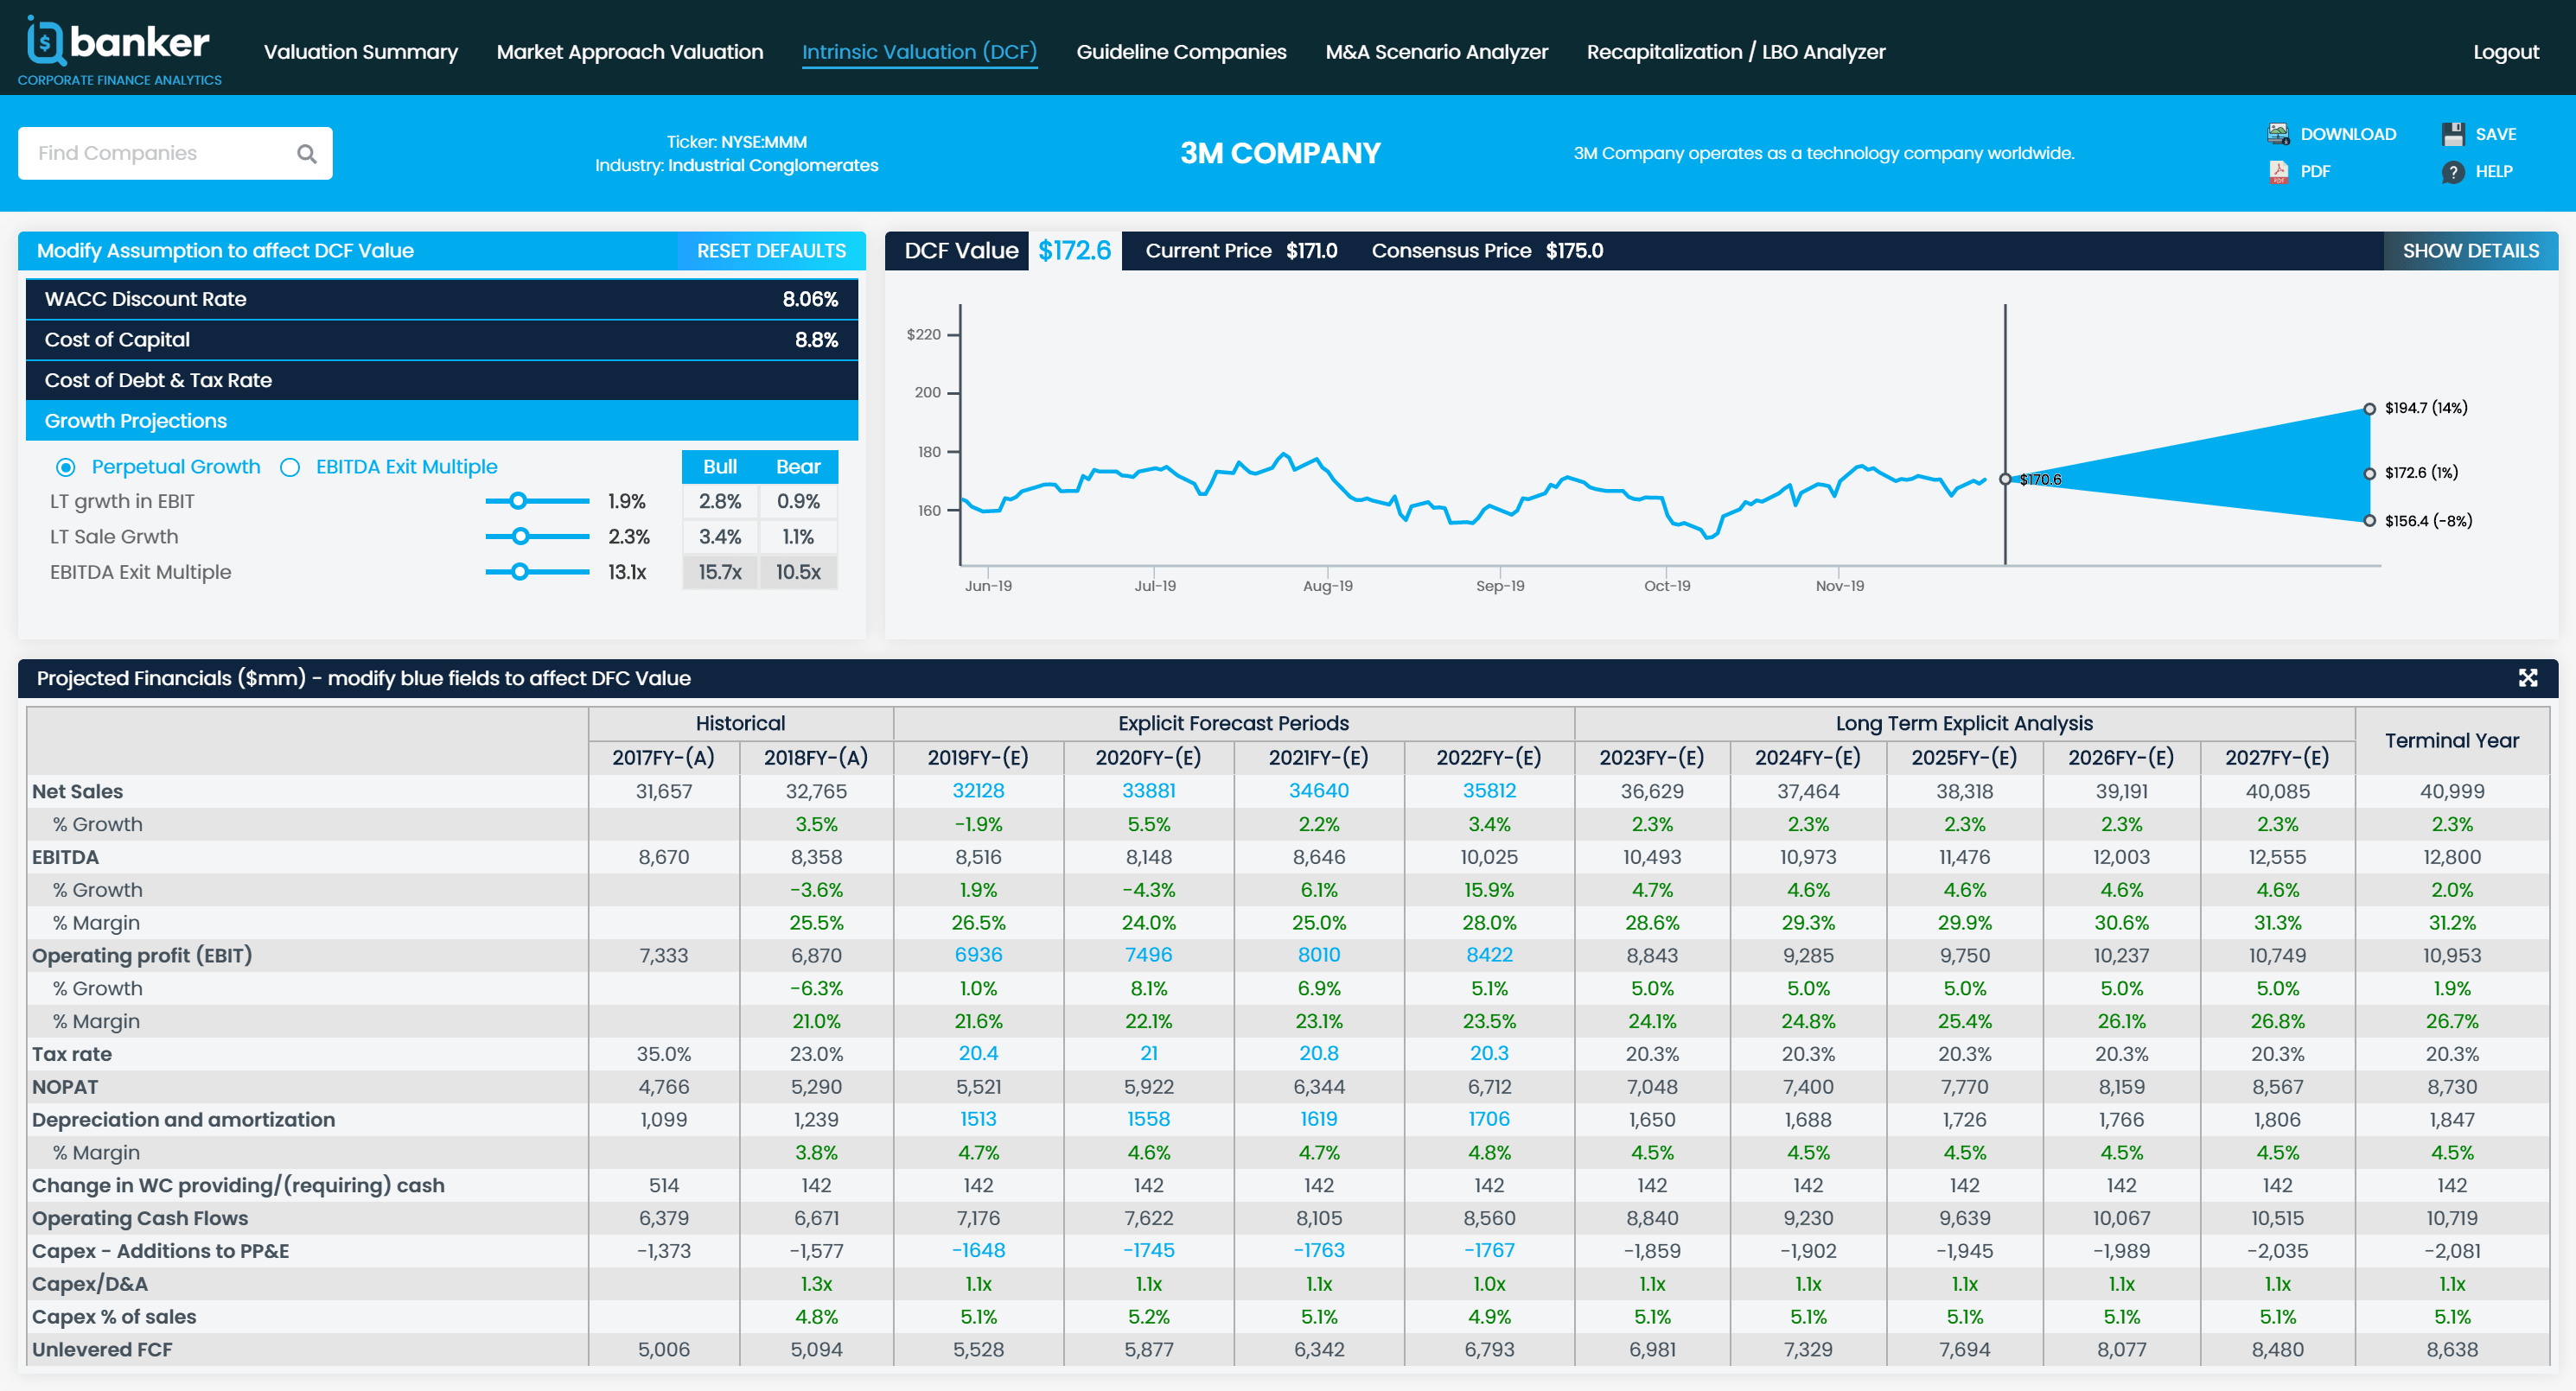The height and width of the screenshot is (1391, 2576).
Task: Select the EBITDA Exit Multiple radio option
Action: [290, 467]
